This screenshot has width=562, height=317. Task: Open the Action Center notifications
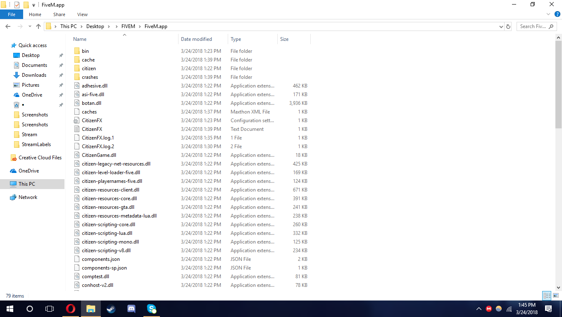tap(549, 309)
